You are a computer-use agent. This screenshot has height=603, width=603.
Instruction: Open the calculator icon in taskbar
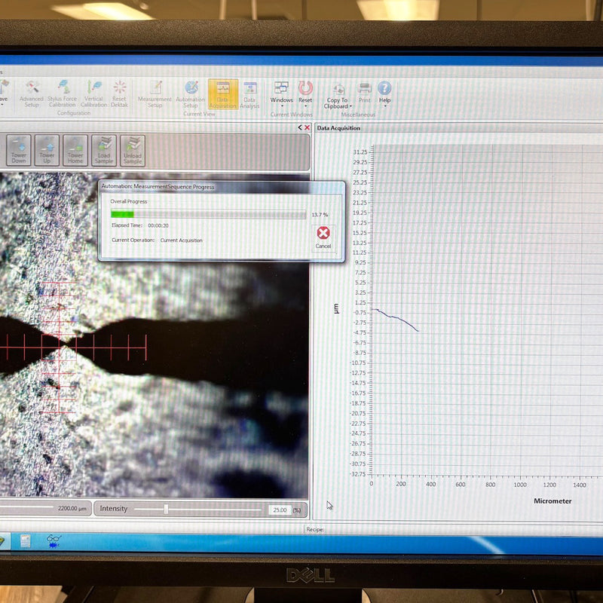point(26,541)
